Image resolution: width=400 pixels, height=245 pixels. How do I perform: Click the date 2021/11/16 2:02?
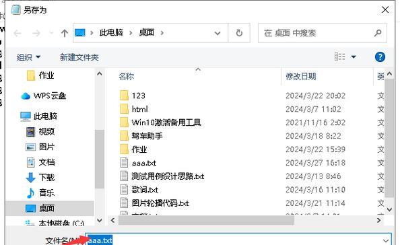point(315,123)
